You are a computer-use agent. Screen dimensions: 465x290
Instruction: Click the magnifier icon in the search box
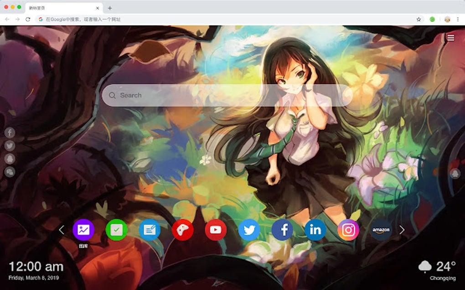[x=112, y=95]
